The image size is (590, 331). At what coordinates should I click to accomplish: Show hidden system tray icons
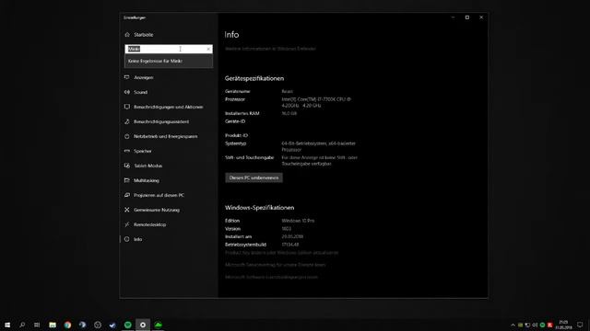point(513,325)
